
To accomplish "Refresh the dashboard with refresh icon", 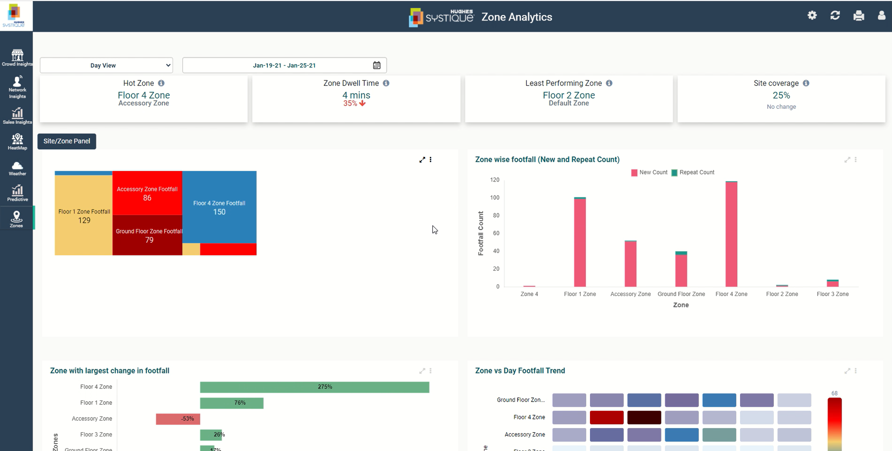I will click(835, 15).
